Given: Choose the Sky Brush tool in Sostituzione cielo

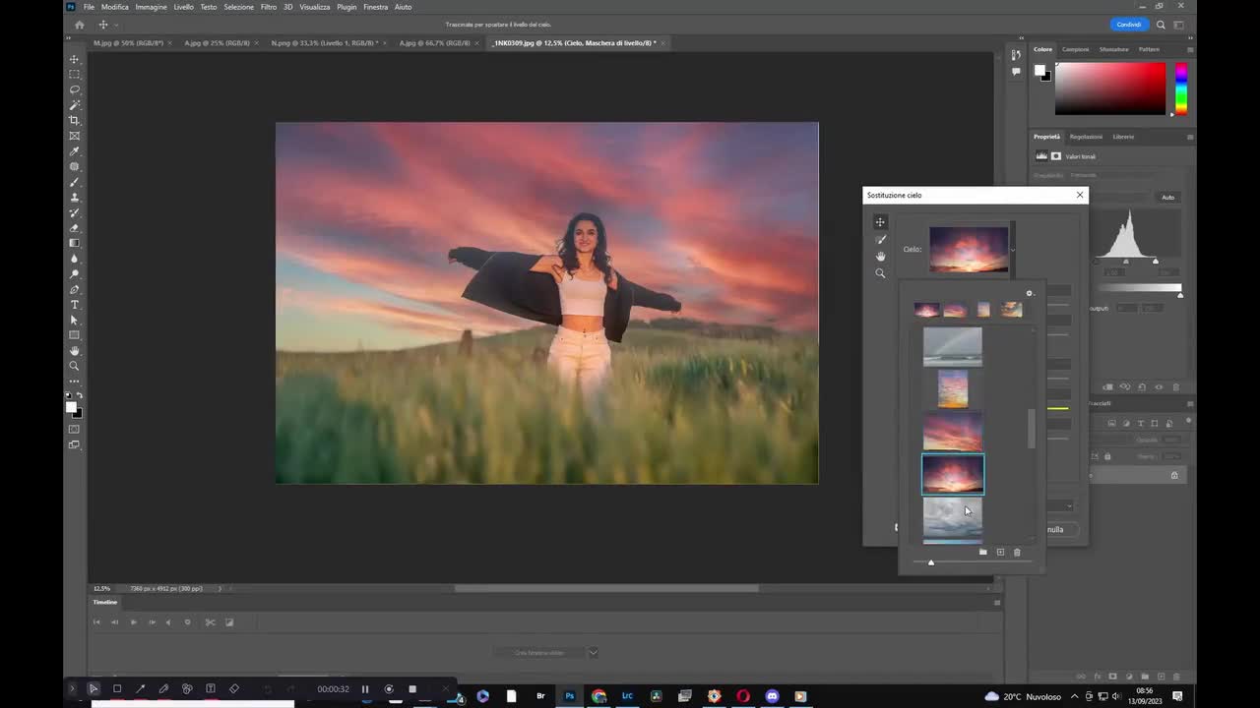Looking at the screenshot, I should [880, 239].
